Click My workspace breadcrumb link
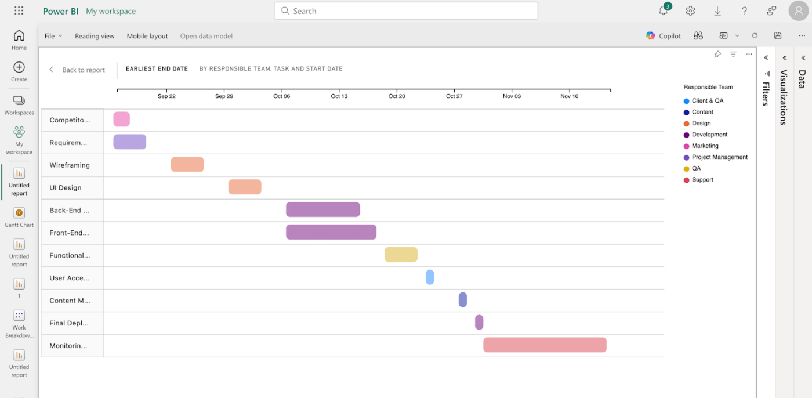Viewport: 812px width, 398px height. 111,11
